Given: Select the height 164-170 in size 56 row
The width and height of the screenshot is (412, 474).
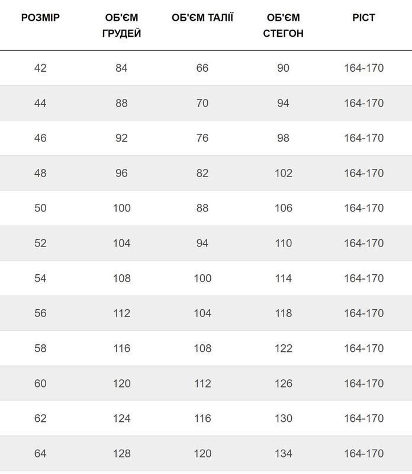Looking at the screenshot, I should point(363,313).
